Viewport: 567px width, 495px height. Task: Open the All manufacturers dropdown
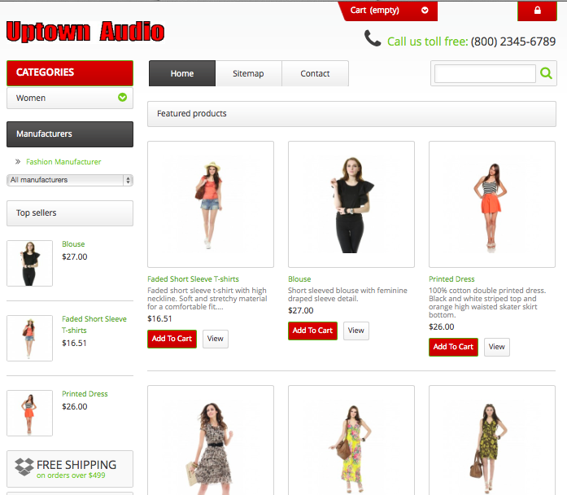click(70, 180)
